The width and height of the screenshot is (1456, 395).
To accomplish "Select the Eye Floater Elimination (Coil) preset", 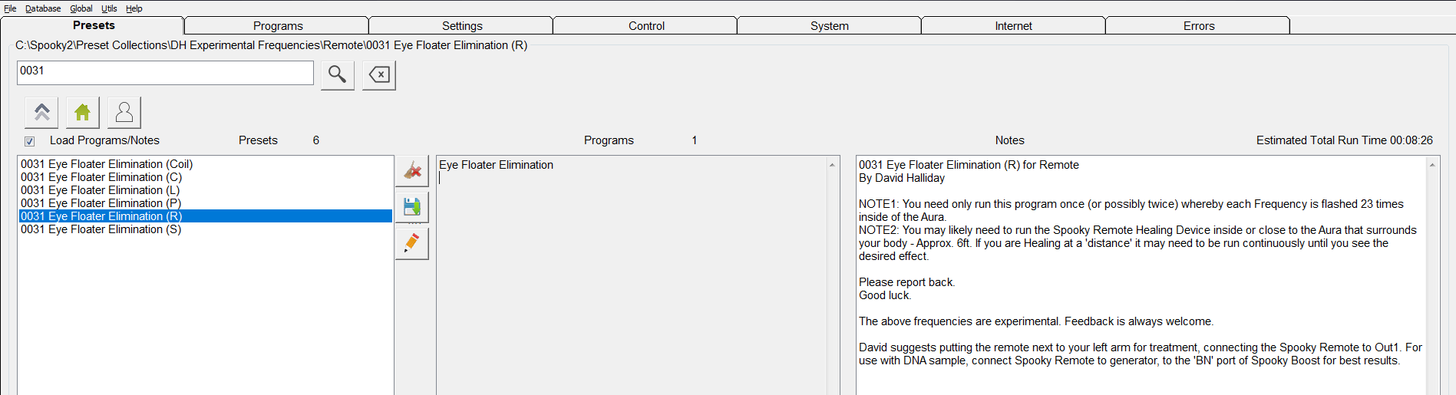I will [x=107, y=164].
